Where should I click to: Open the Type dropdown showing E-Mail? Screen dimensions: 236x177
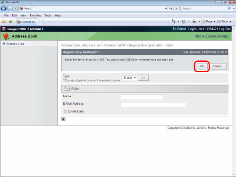130,78
